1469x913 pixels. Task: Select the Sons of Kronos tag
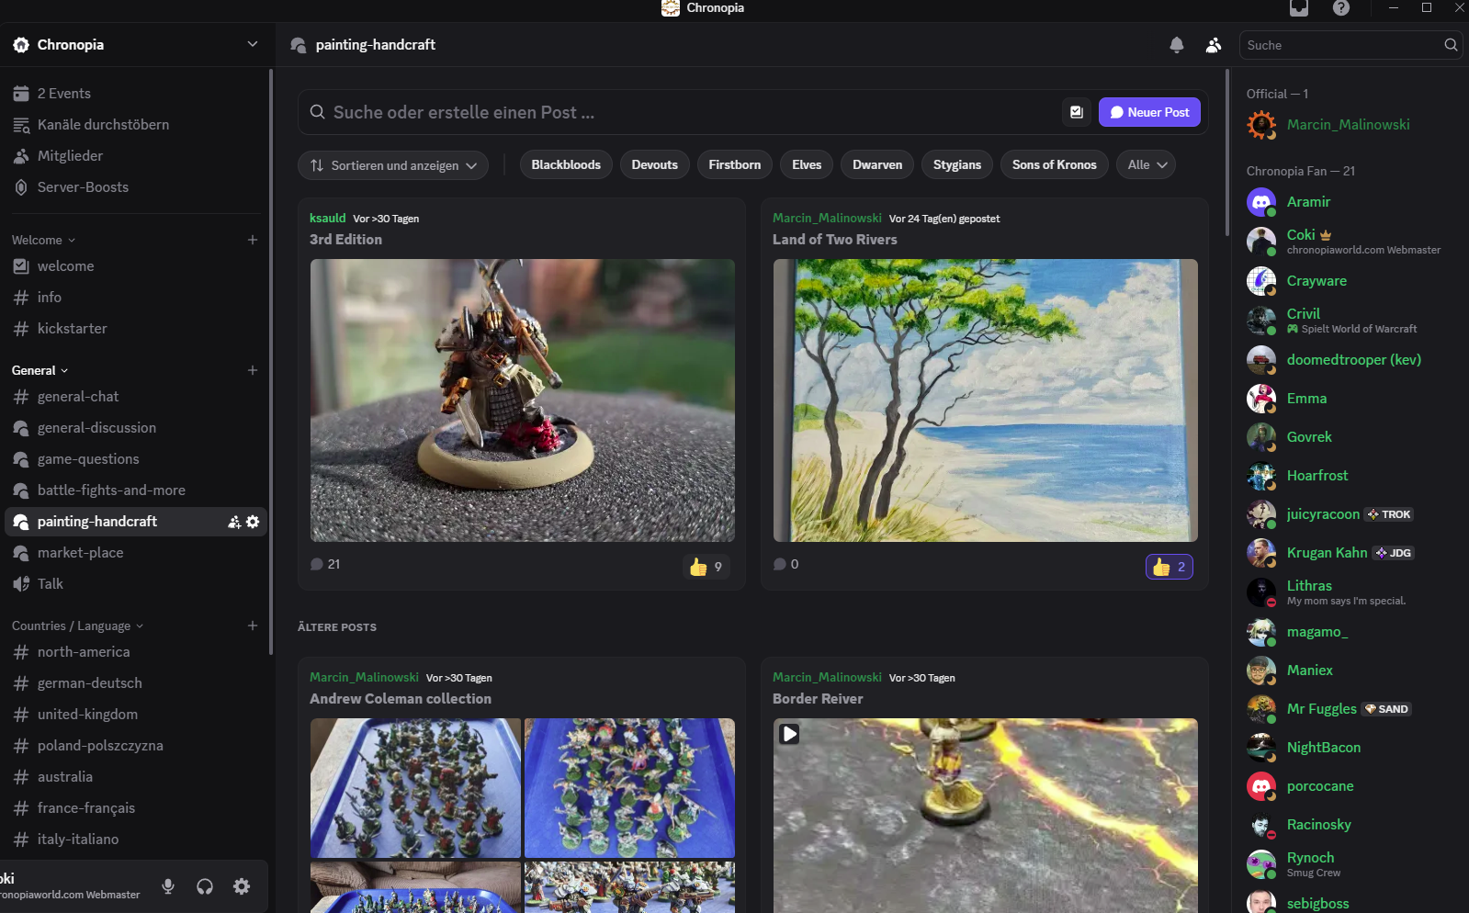tap(1054, 165)
